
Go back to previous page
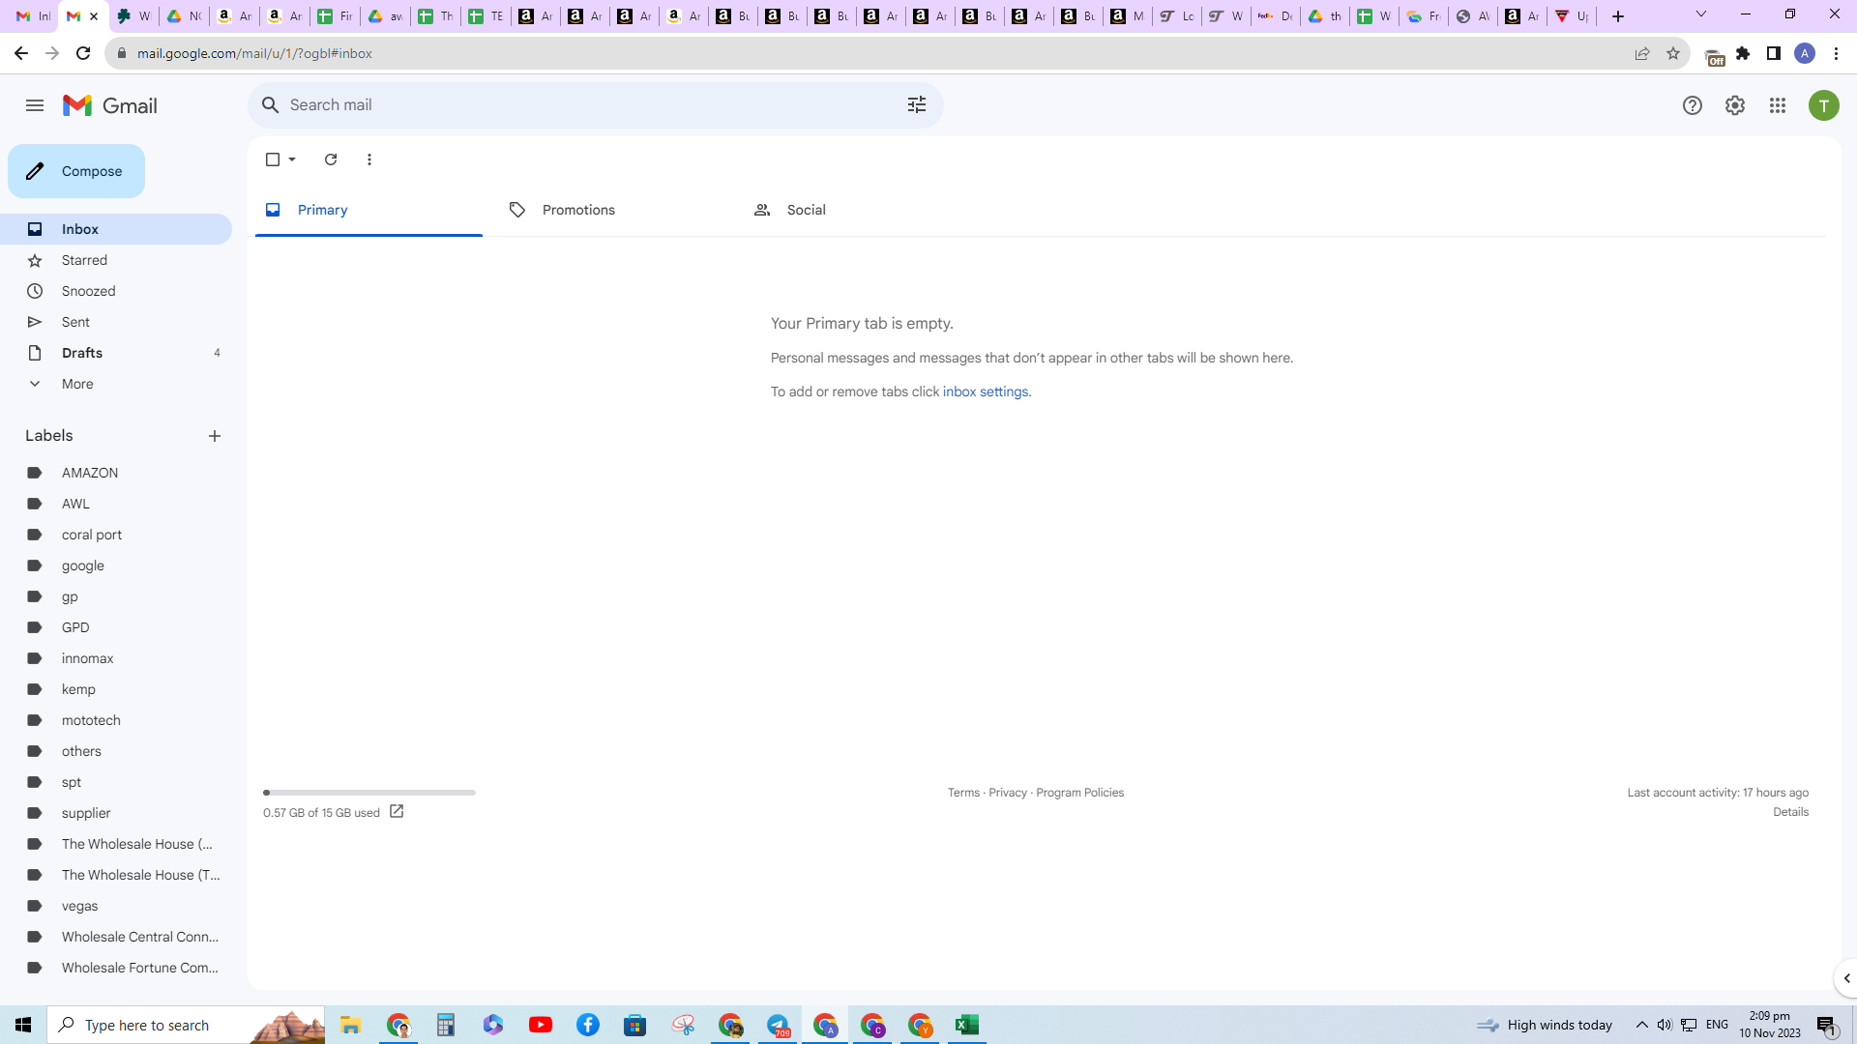tap(21, 53)
